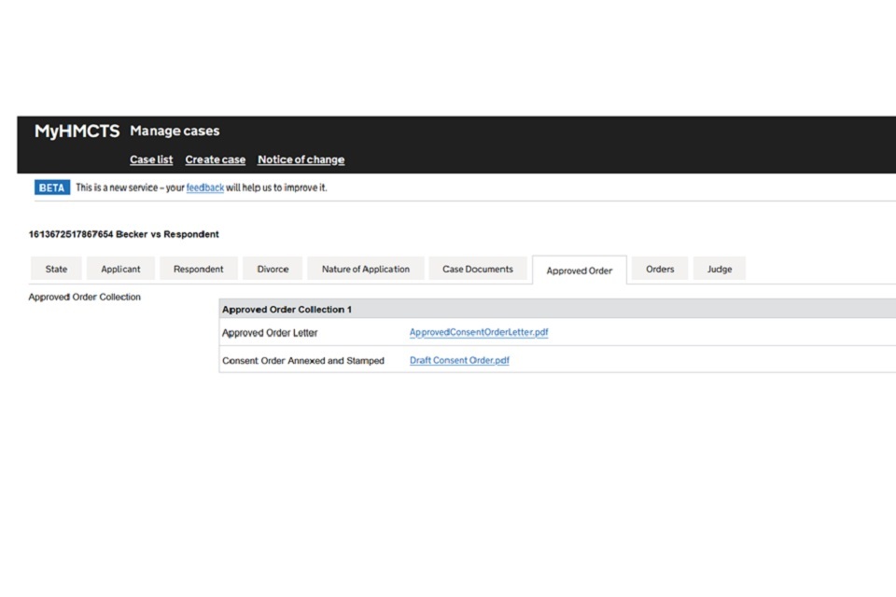Open the Respondent tab
Image resolution: width=896 pixels, height=597 pixels.
(x=198, y=270)
